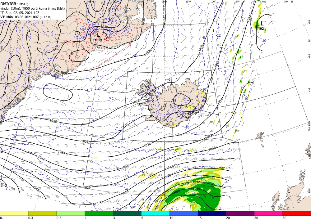Click the navy 15 mm legend swatch
Viewport: 311px width, 220px height.
[212, 213]
